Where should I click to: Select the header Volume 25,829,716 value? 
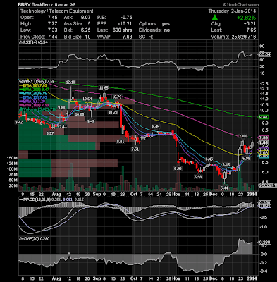point(243,37)
